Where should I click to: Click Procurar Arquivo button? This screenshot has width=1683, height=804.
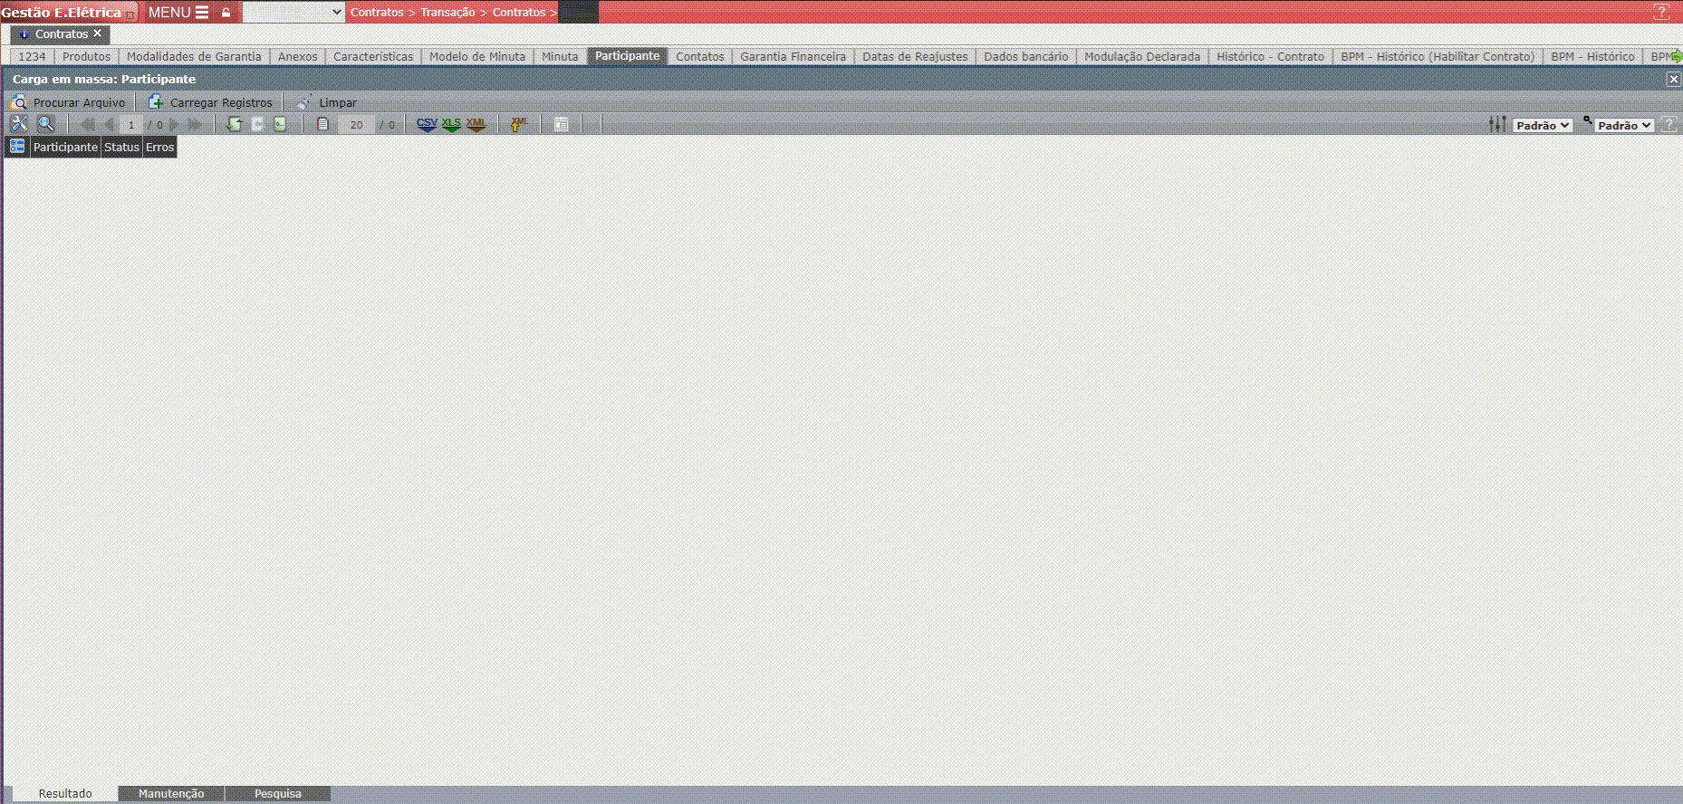click(x=68, y=102)
